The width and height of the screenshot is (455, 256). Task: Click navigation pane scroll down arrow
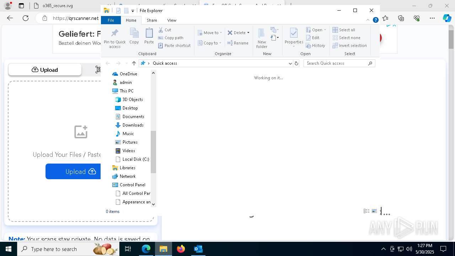click(x=154, y=204)
